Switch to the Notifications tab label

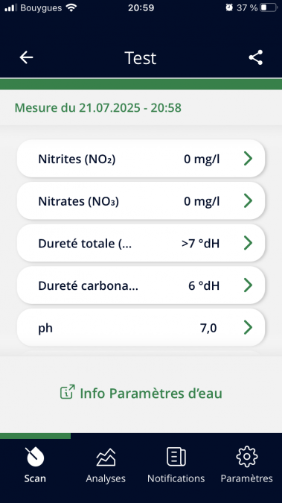click(x=176, y=478)
